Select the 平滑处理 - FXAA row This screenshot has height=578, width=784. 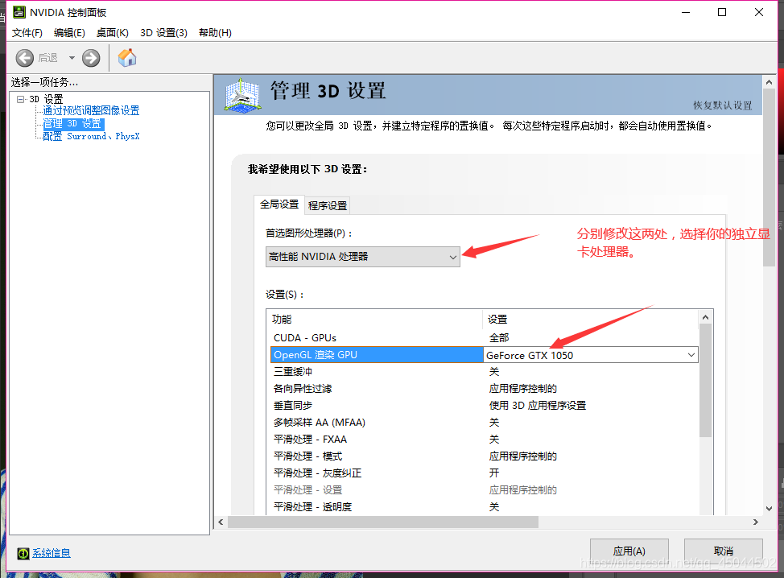click(x=484, y=440)
